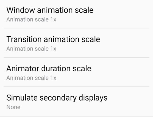153x117 pixels.
Task: Choose the Animator duration scale list row
Action: (76, 72)
